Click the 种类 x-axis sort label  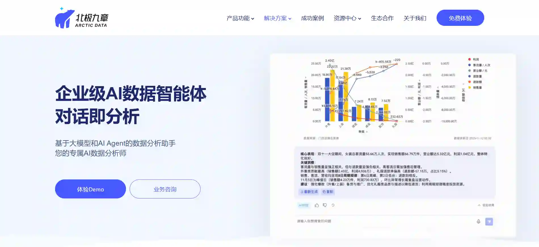click(x=363, y=132)
